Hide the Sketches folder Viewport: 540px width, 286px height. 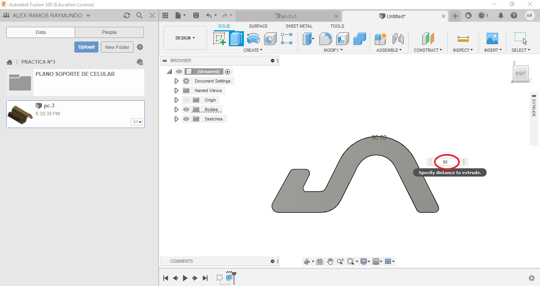[186, 119]
